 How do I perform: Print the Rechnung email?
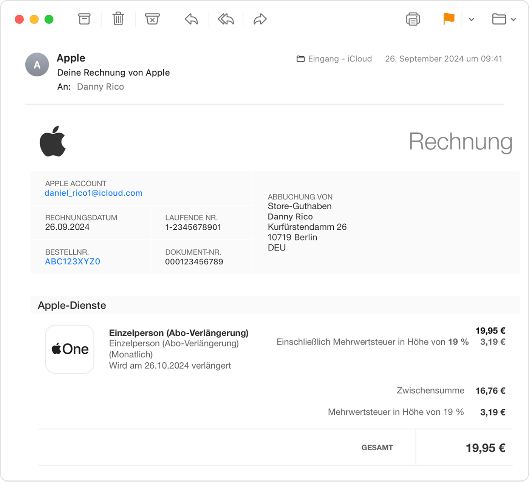pos(413,19)
